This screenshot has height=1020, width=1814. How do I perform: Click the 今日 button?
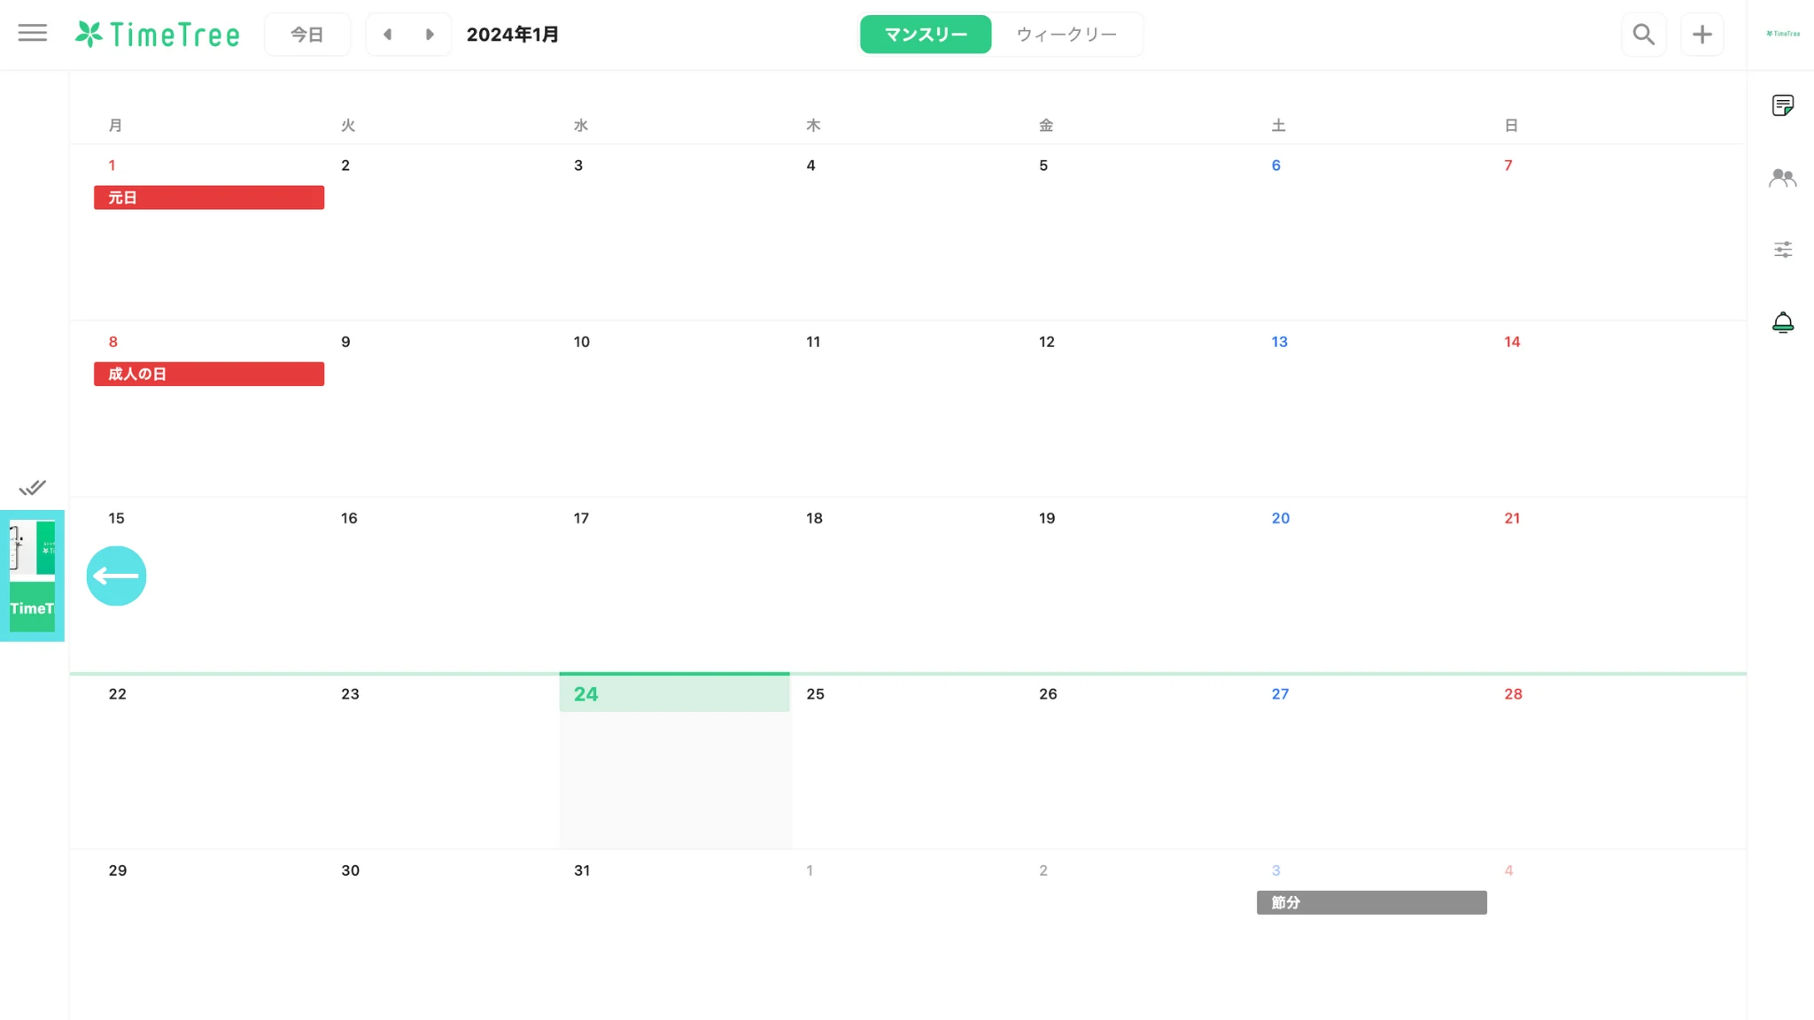coord(307,35)
